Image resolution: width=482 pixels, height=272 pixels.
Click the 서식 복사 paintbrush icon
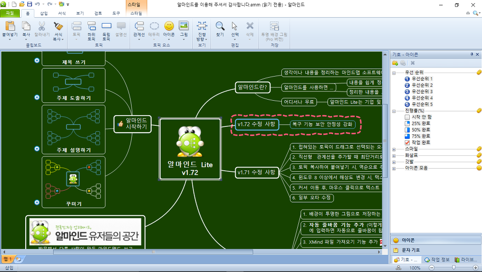(x=58, y=26)
